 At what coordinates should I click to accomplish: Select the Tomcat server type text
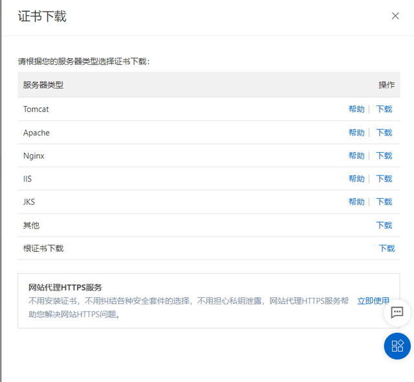(x=36, y=109)
